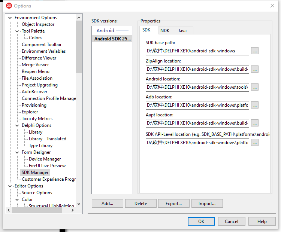Switch to the SDK tab
Viewport: 281px width, 232px height.
click(149, 30)
